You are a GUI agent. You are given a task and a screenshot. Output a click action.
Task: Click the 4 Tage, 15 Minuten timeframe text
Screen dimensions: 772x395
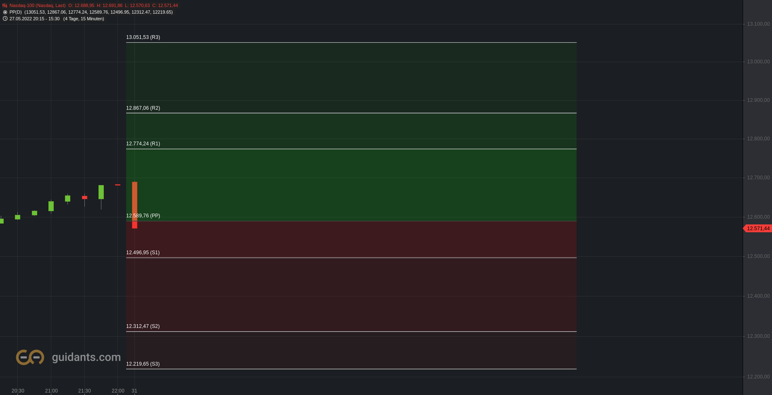84,19
